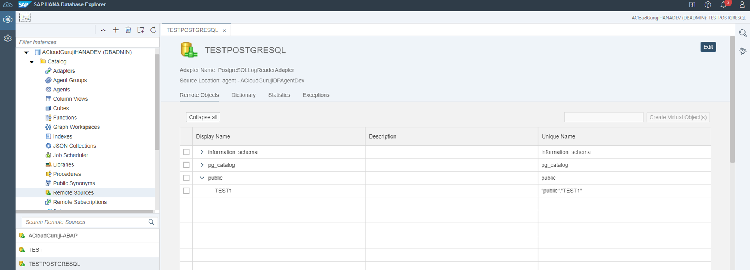Open the SQL console icon
750x270 pixels.
click(25, 17)
